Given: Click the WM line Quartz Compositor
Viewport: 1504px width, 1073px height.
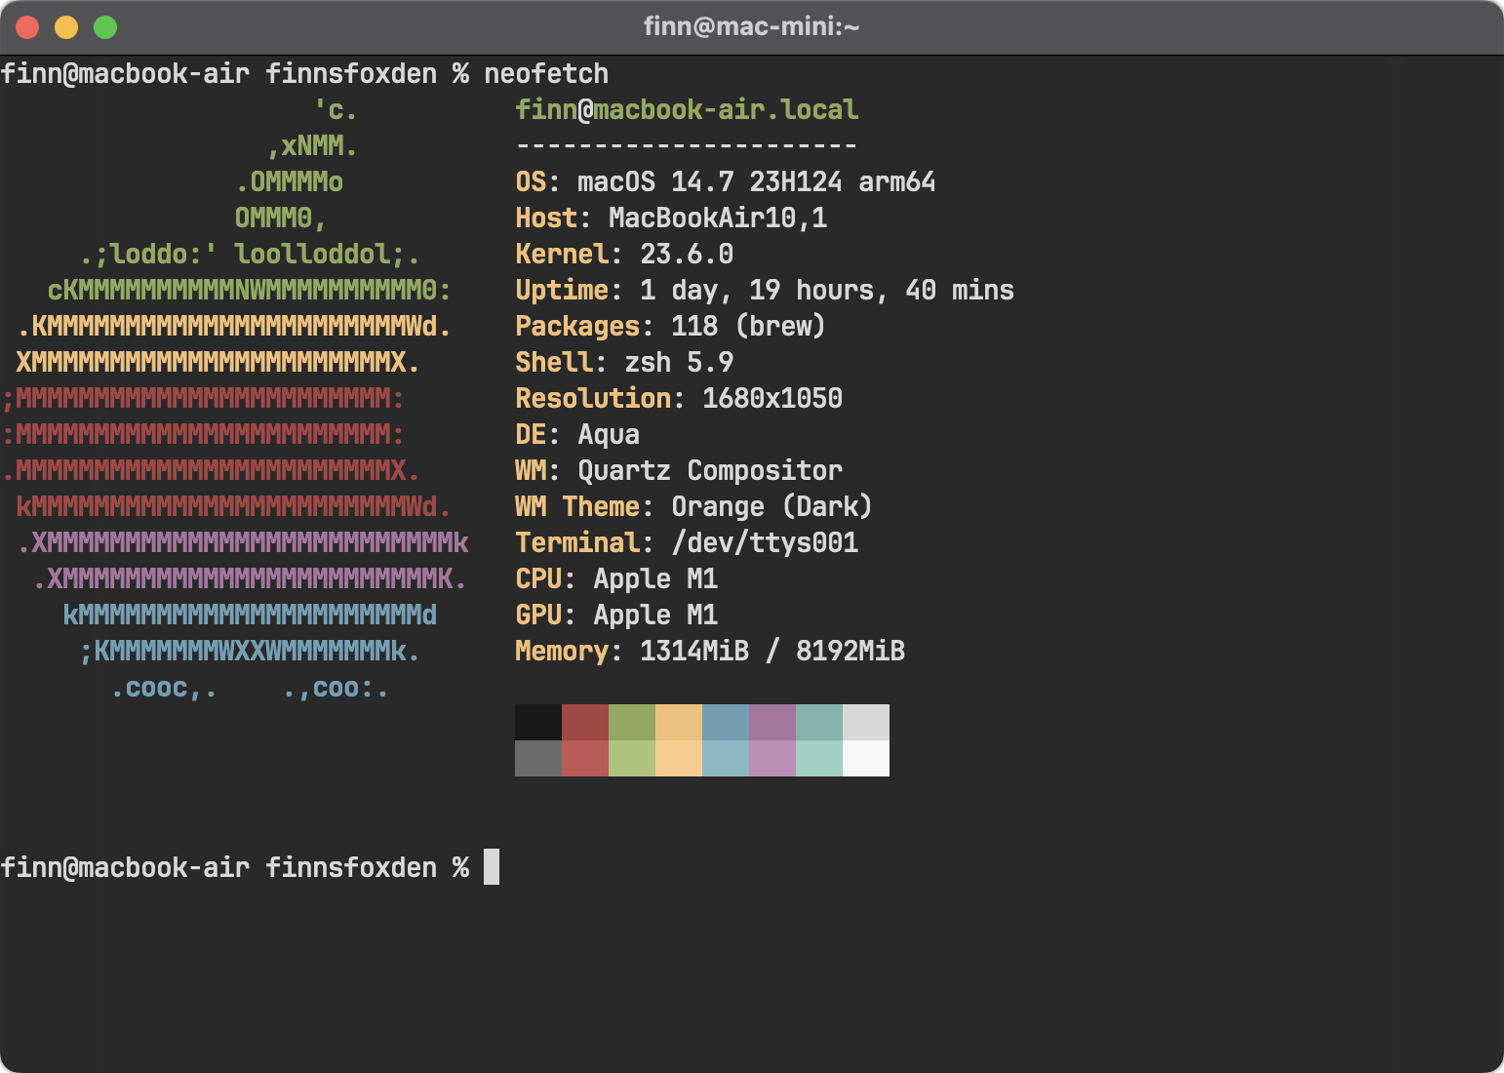Looking at the screenshot, I should [x=679, y=470].
